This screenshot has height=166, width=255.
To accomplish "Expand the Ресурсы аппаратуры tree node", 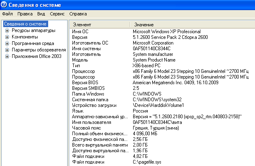I will (x=7, y=30).
